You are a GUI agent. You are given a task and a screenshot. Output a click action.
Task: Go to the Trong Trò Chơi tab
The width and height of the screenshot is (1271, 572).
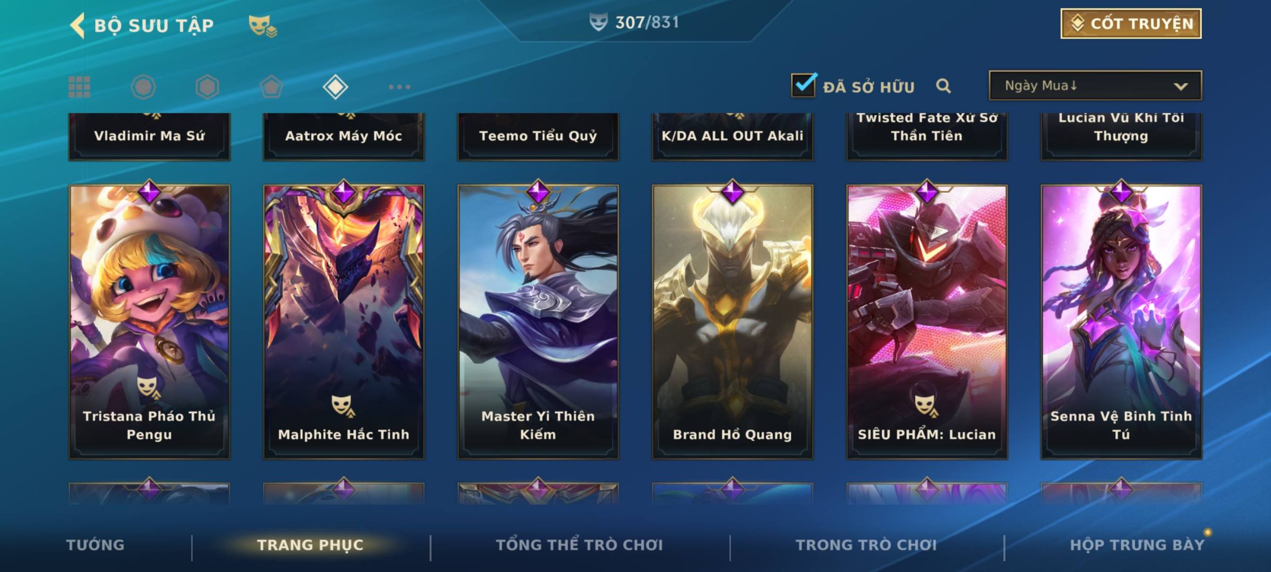click(x=866, y=545)
